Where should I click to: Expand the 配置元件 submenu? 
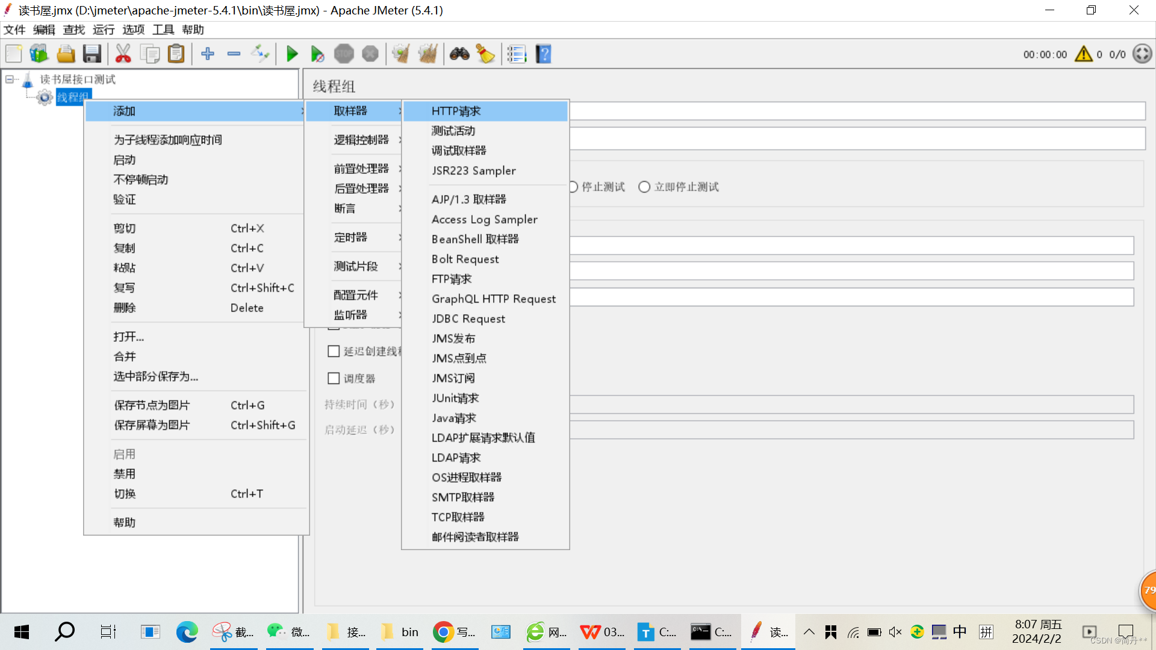coord(354,296)
